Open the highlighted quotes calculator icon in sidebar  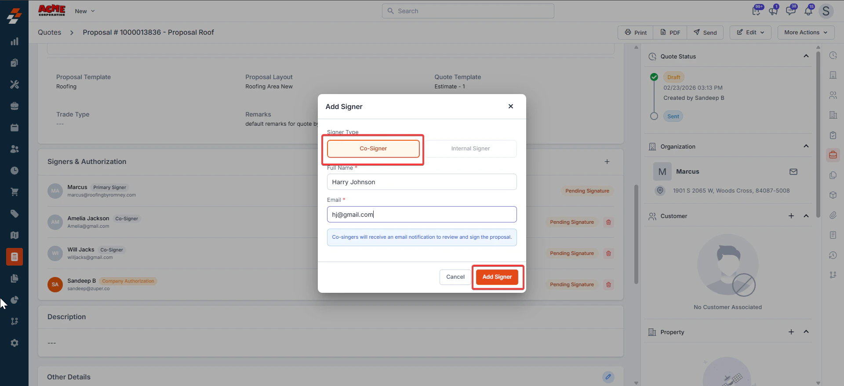pyautogui.click(x=15, y=257)
